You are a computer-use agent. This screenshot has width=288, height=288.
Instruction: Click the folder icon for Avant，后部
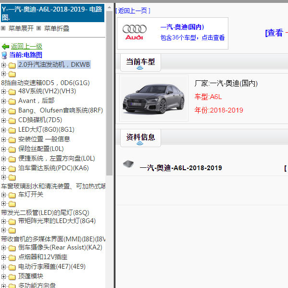coord(12,101)
